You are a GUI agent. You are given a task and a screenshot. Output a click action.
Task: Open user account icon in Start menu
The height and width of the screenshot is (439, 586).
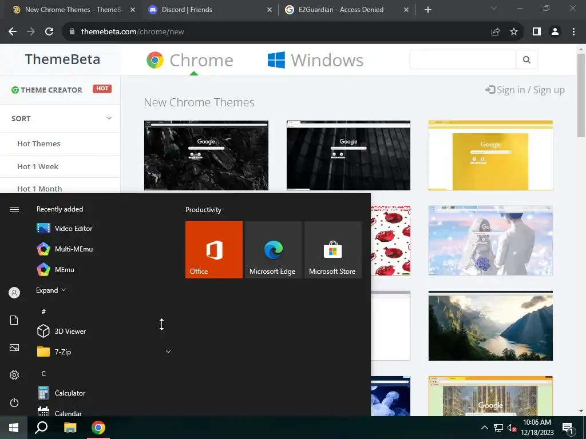coord(14,293)
